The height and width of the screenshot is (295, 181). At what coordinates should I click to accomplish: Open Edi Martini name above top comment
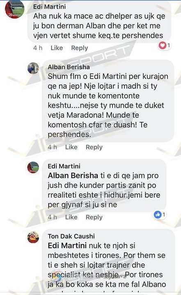(x=50, y=7)
